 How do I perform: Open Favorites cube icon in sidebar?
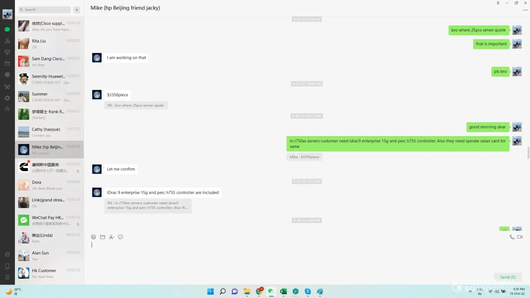(7, 52)
